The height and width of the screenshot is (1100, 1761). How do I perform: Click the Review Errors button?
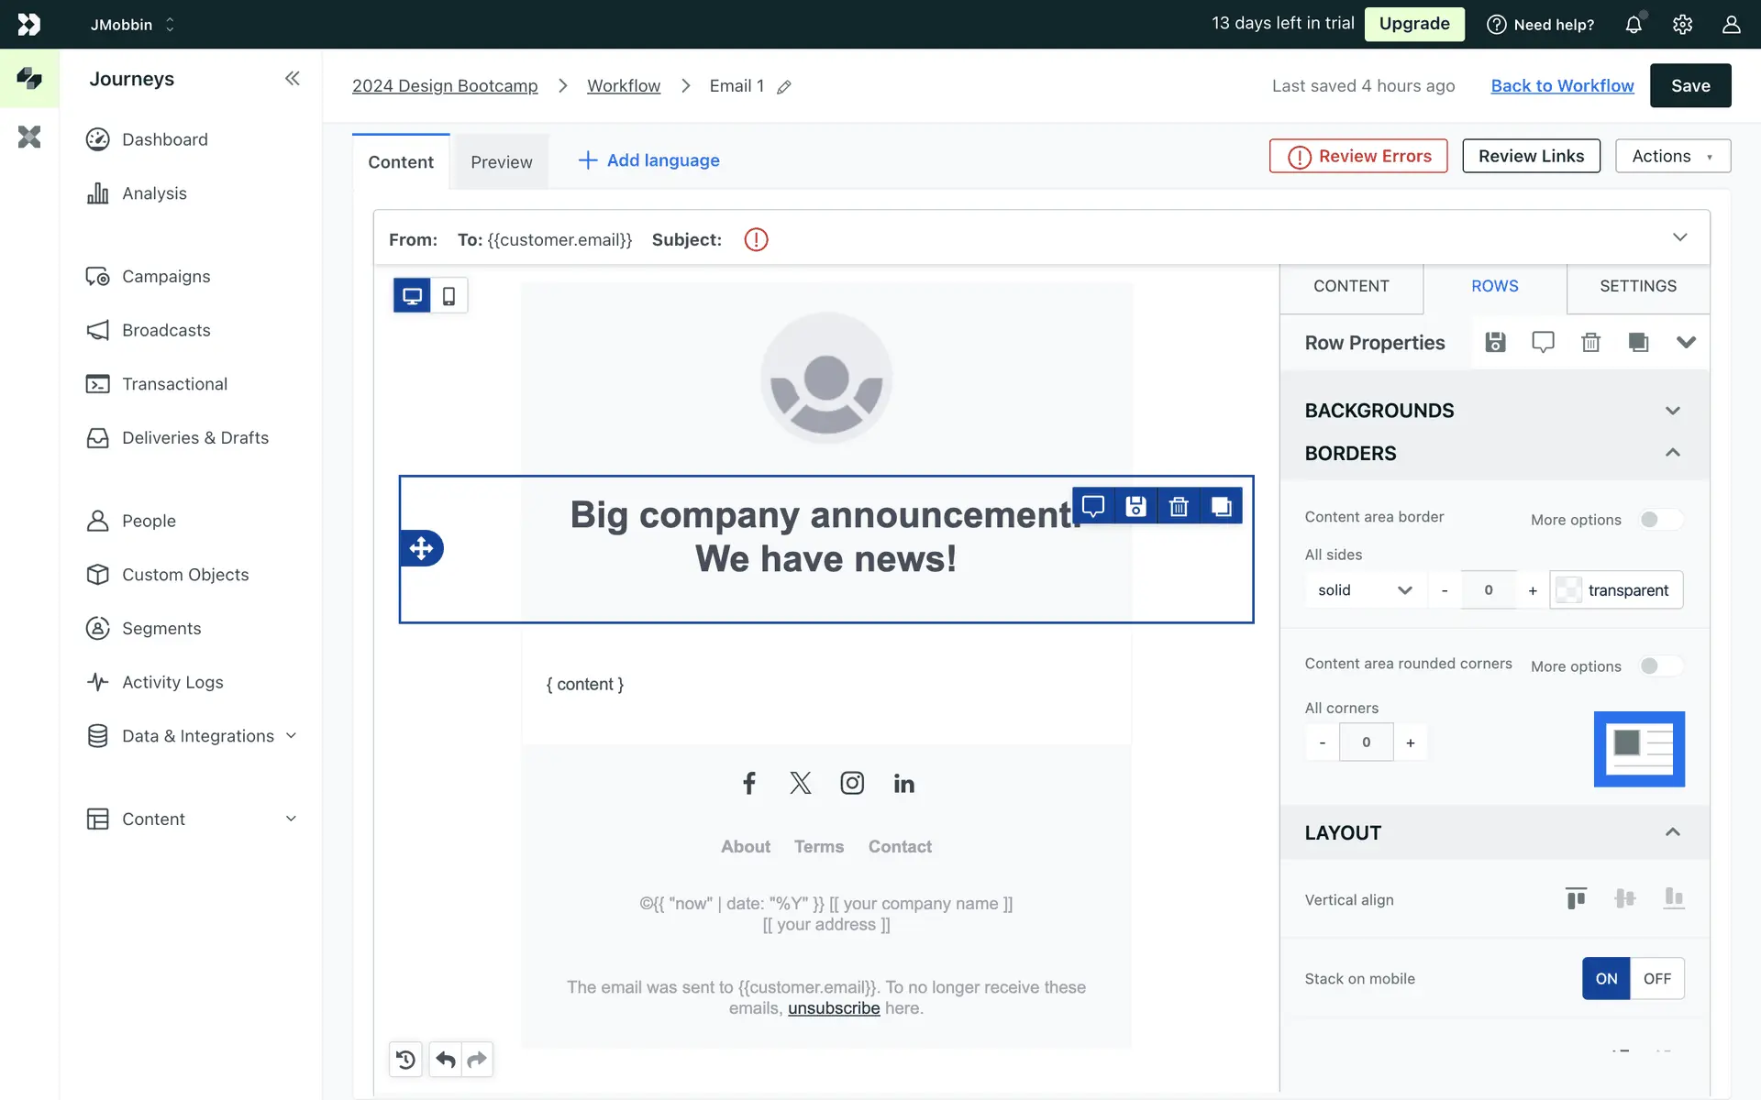coord(1358,156)
